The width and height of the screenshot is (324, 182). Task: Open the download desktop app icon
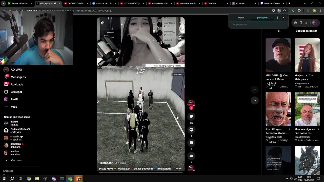(x=306, y=23)
